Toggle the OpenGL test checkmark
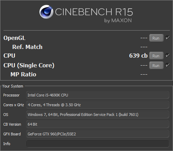The height and width of the screenshot is (151, 173). [x=167, y=38]
